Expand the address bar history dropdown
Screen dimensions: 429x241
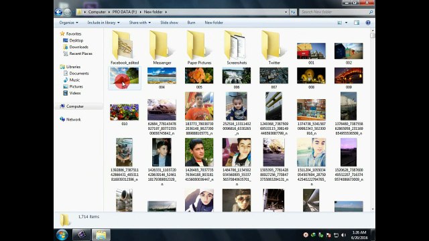pyautogui.click(x=286, y=12)
